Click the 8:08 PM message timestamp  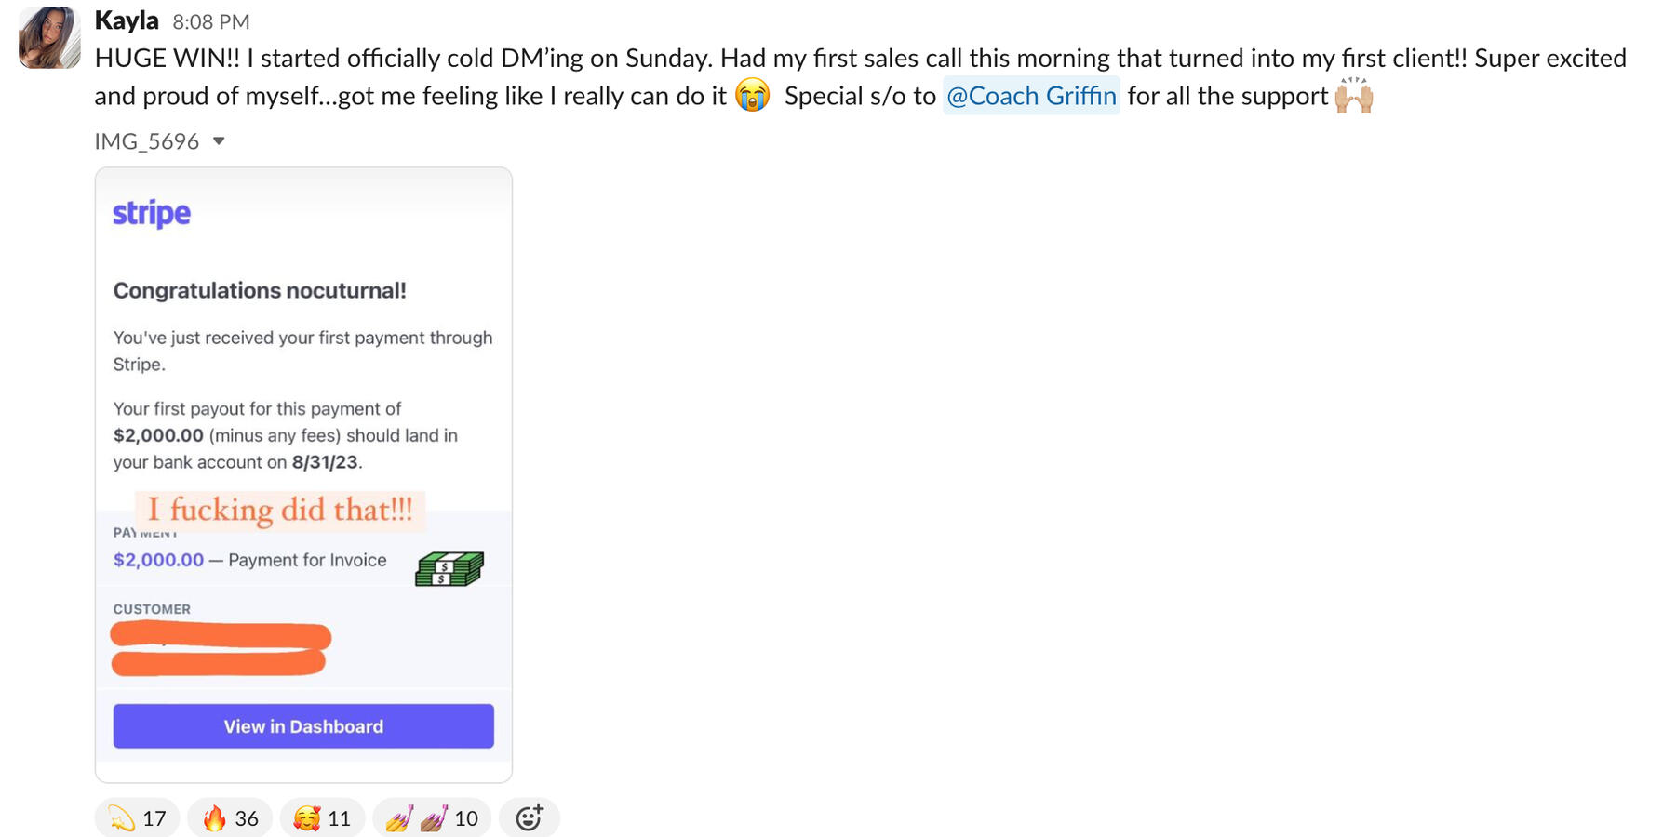click(211, 21)
